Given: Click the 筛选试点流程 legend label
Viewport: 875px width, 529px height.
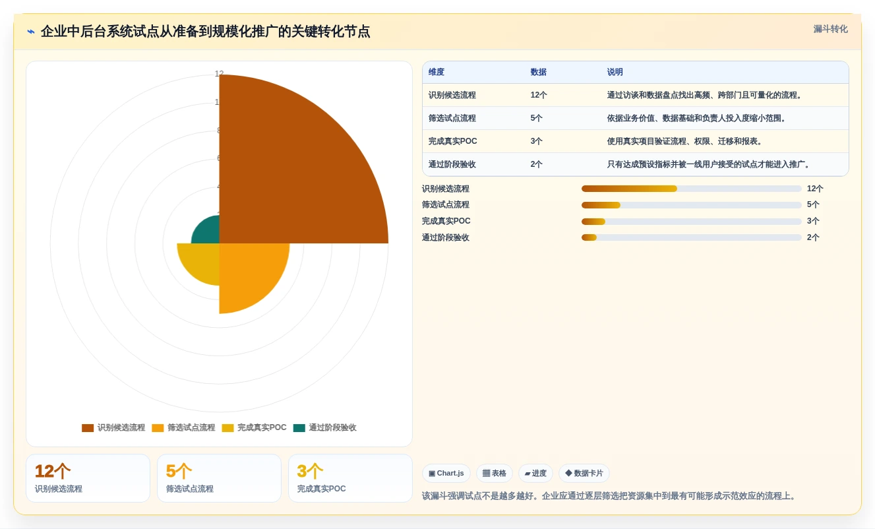Looking at the screenshot, I should [x=191, y=428].
